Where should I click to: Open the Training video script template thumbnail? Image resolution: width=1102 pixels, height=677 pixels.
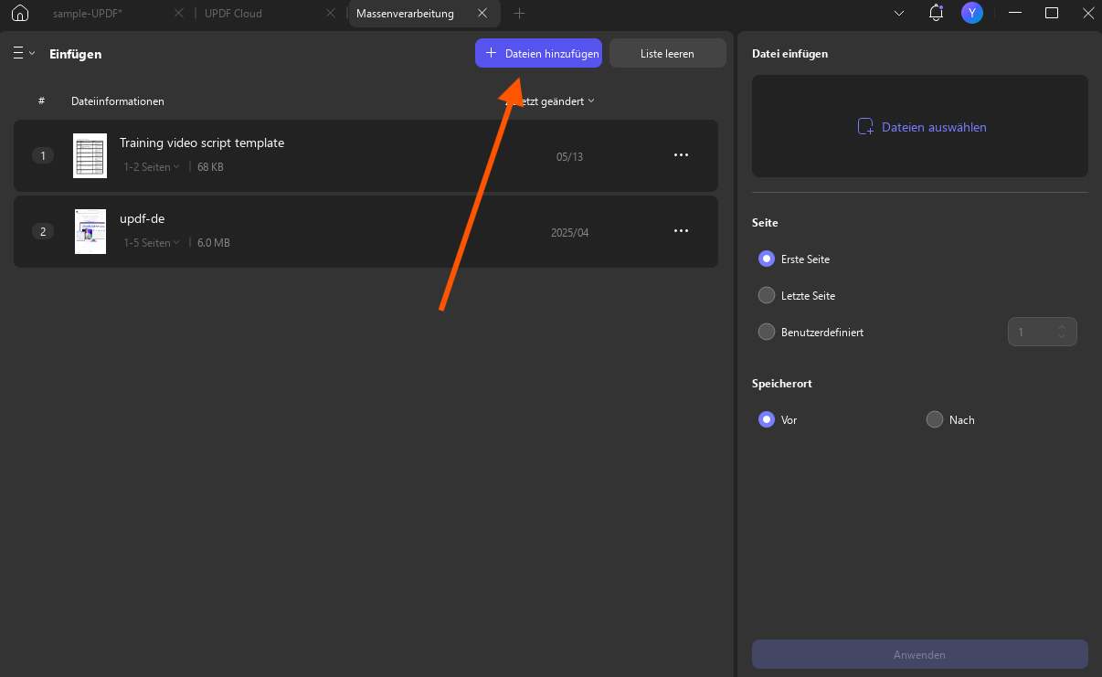point(90,155)
